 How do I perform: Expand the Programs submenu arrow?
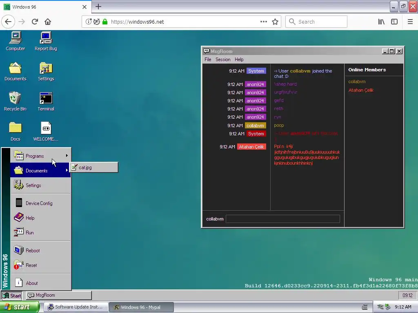[67, 156]
